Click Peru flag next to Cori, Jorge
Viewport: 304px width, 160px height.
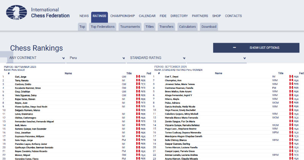[x=138, y=77]
